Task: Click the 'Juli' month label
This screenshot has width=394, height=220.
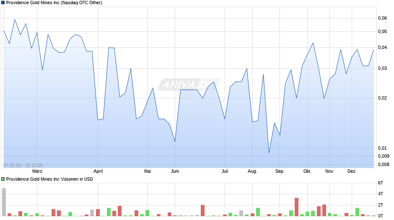Action: pos(225,171)
